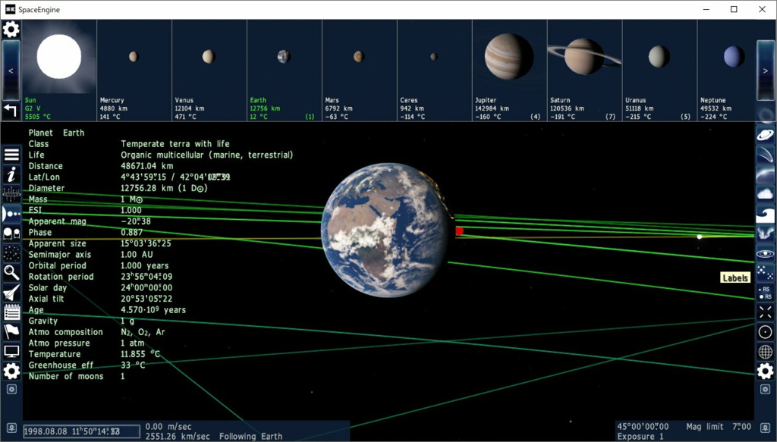Click the bottom-right panel pin icon

765,428
